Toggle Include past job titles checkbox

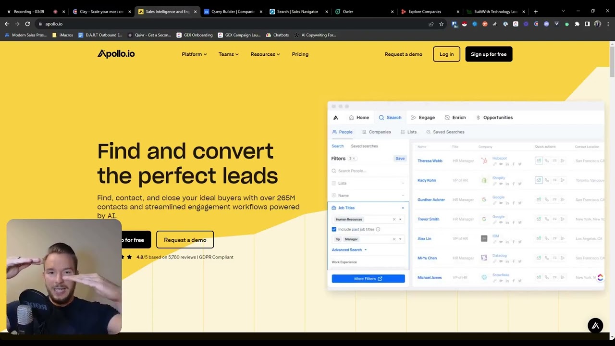point(334,229)
